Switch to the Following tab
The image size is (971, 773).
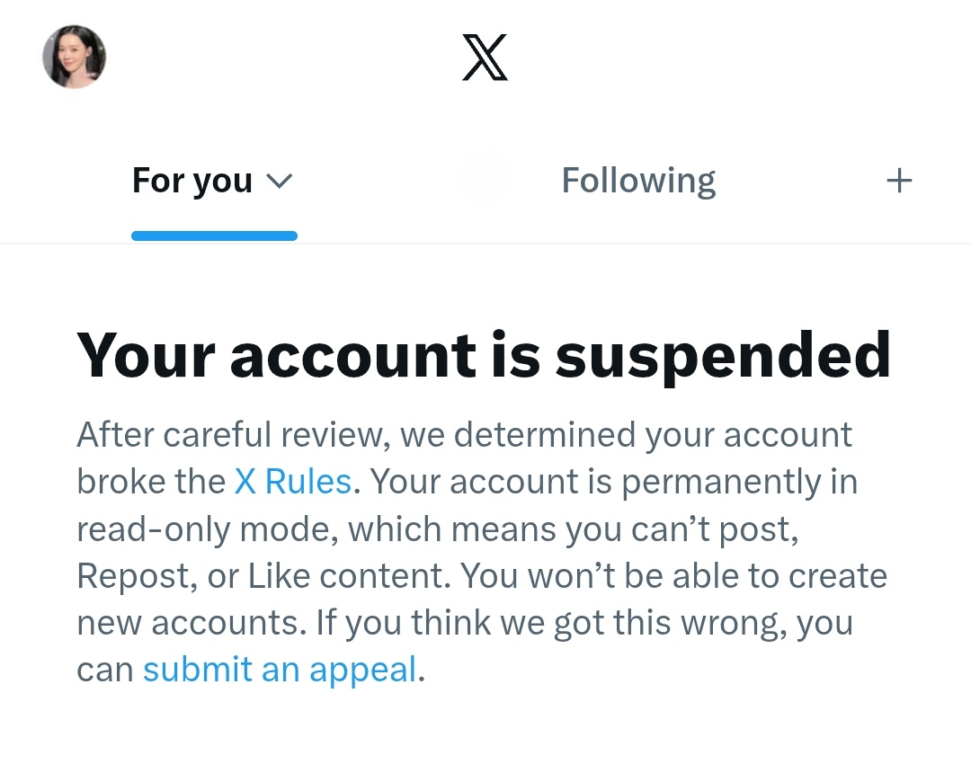(638, 181)
